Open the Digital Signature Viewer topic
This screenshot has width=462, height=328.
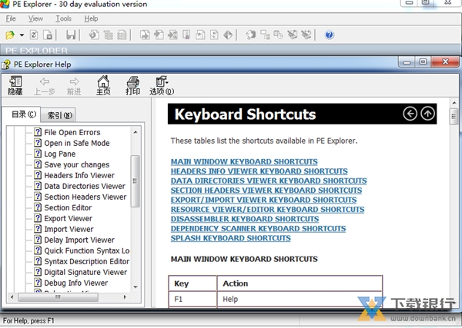pyautogui.click(x=85, y=272)
